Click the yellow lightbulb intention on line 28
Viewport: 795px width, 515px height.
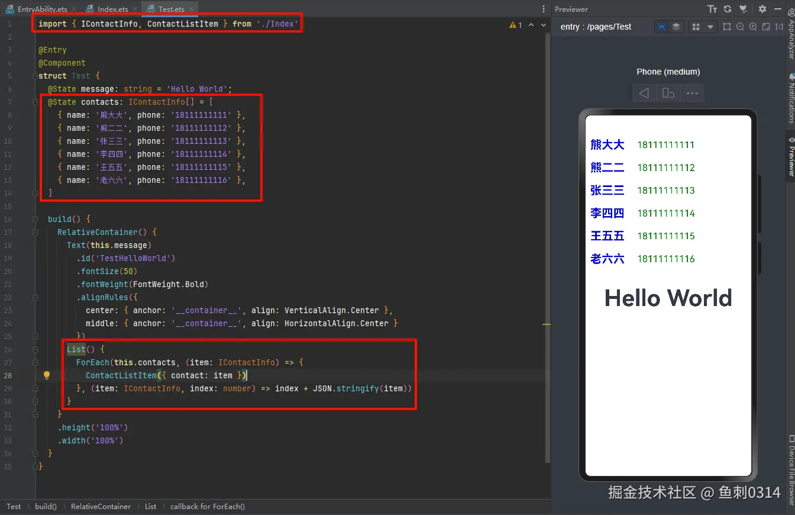(47, 375)
